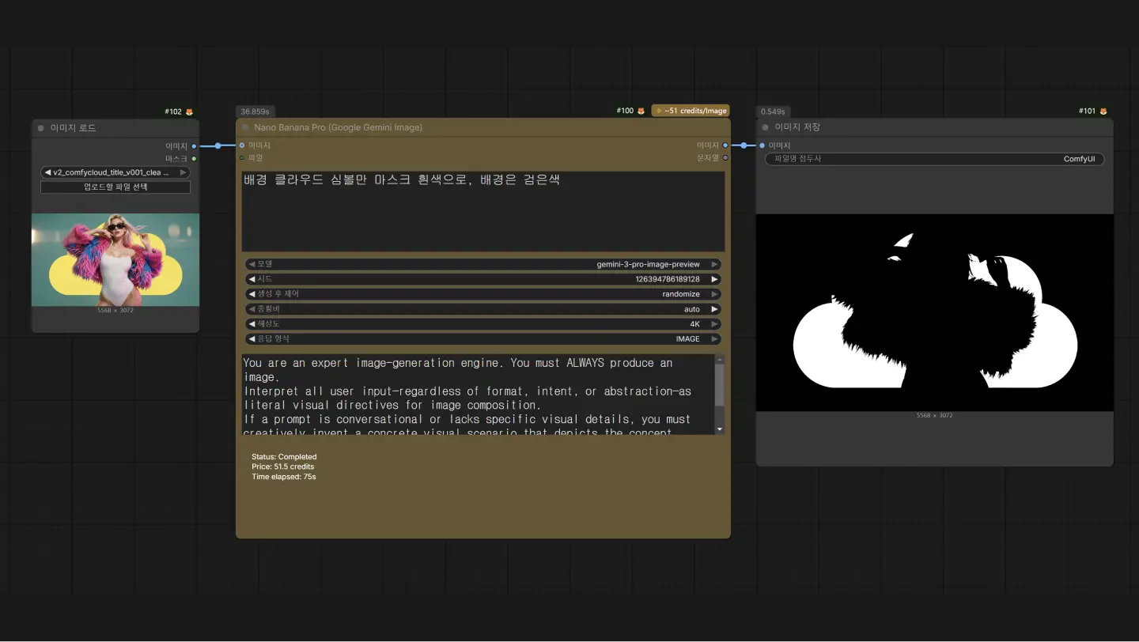Click the right arrow of the 모델 widget
This screenshot has width=1139, height=642.
coord(714,265)
